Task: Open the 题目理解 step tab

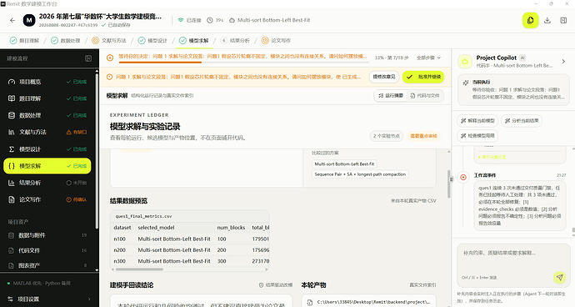Action: tap(24, 40)
